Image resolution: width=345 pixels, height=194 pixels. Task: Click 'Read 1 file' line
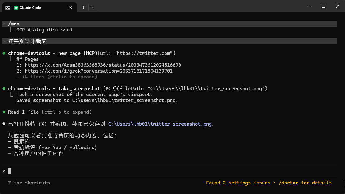(x=50, y=112)
